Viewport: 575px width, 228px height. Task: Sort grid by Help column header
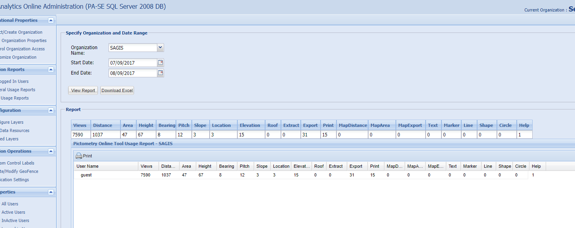(538, 166)
